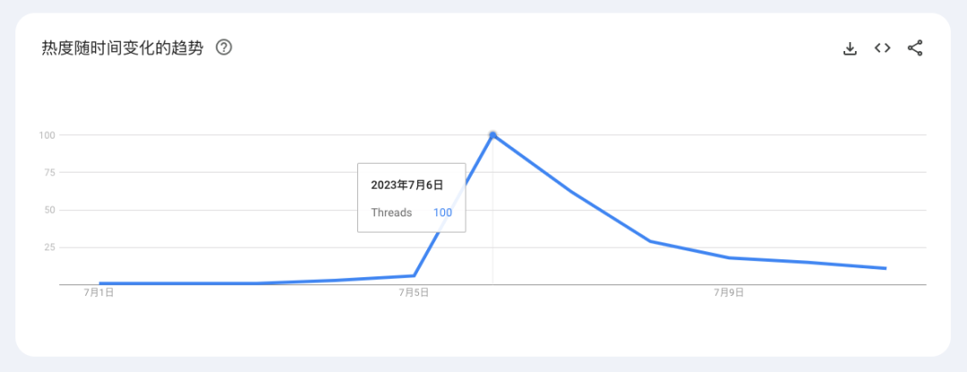This screenshot has width=967, height=372.
Task: Click the Threads label in tooltip
Action: [x=391, y=213]
